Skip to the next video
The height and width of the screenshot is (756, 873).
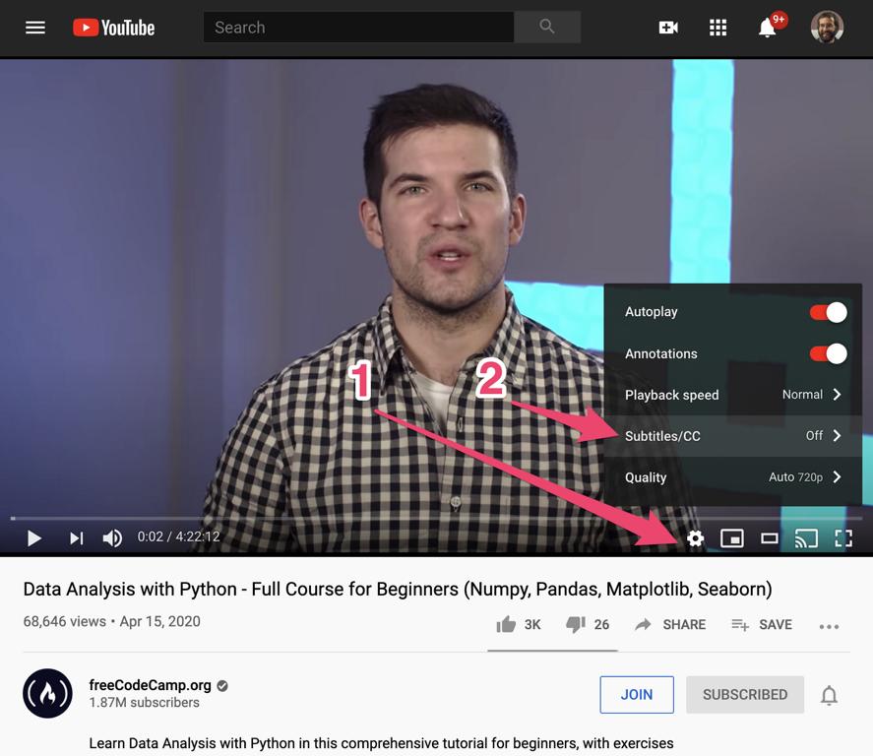[x=76, y=538]
